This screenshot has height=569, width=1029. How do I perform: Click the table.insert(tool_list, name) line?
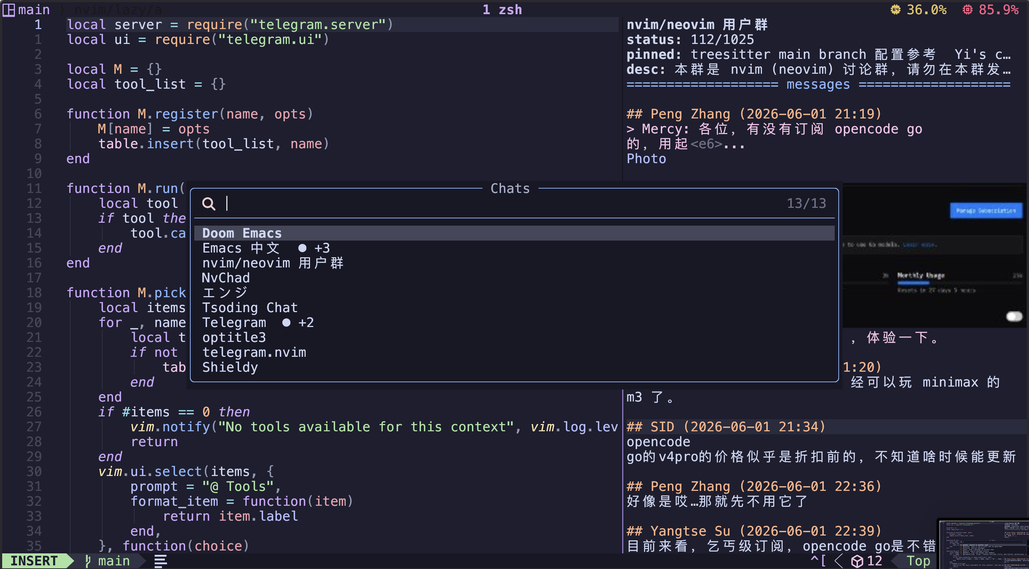point(214,144)
